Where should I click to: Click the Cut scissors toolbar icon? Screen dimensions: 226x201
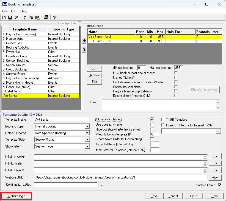pos(25,18)
